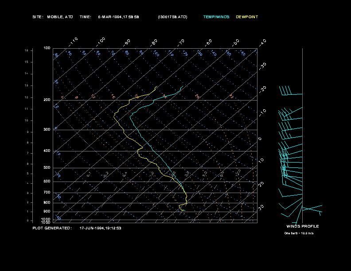The width and height of the screenshot is (351, 271).
Task: Click the 11 km mark on height axis
Action: click(x=27, y=109)
